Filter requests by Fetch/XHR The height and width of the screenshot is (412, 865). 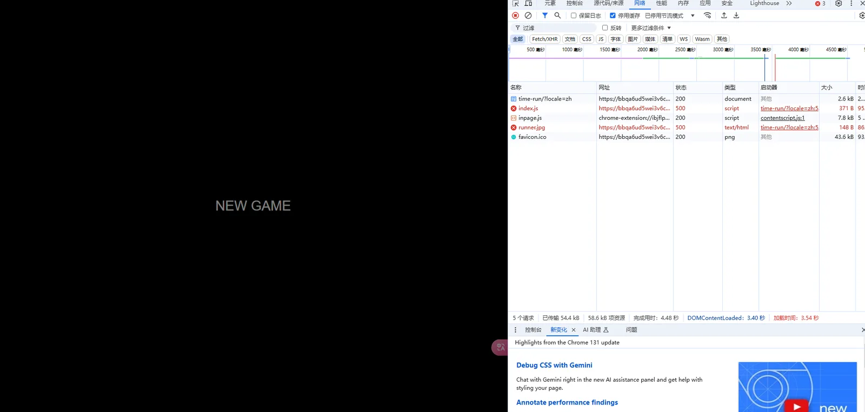(x=544, y=39)
